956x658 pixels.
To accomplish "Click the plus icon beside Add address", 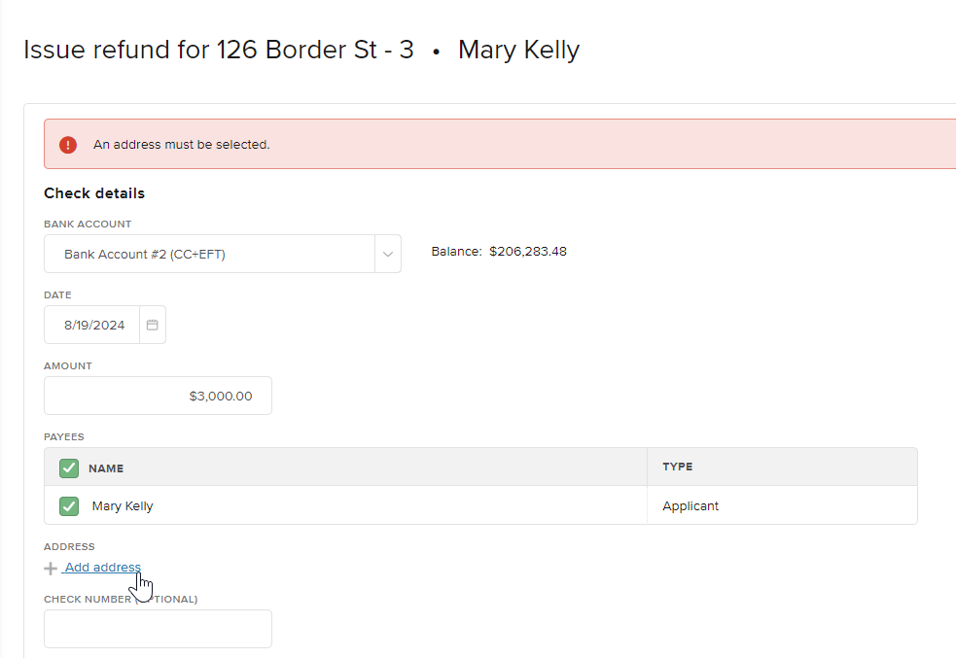I will point(51,569).
